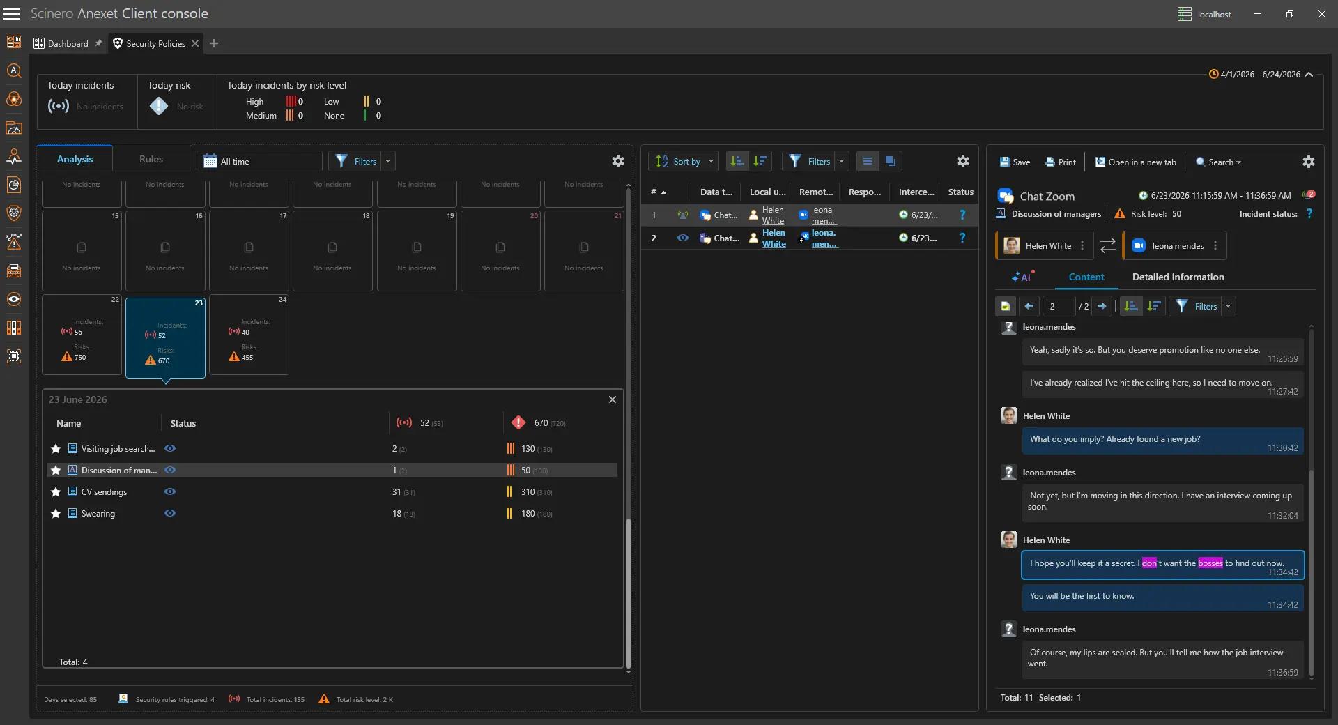1338x725 pixels.
Task: Click the message page number field
Action: pos(1058,307)
